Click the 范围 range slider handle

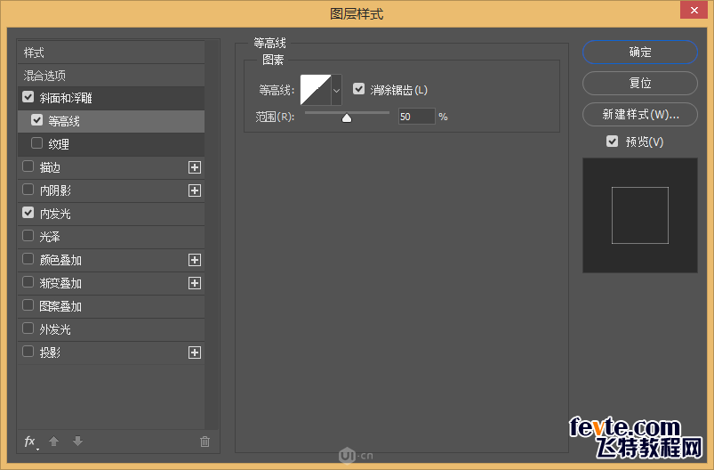click(x=347, y=117)
